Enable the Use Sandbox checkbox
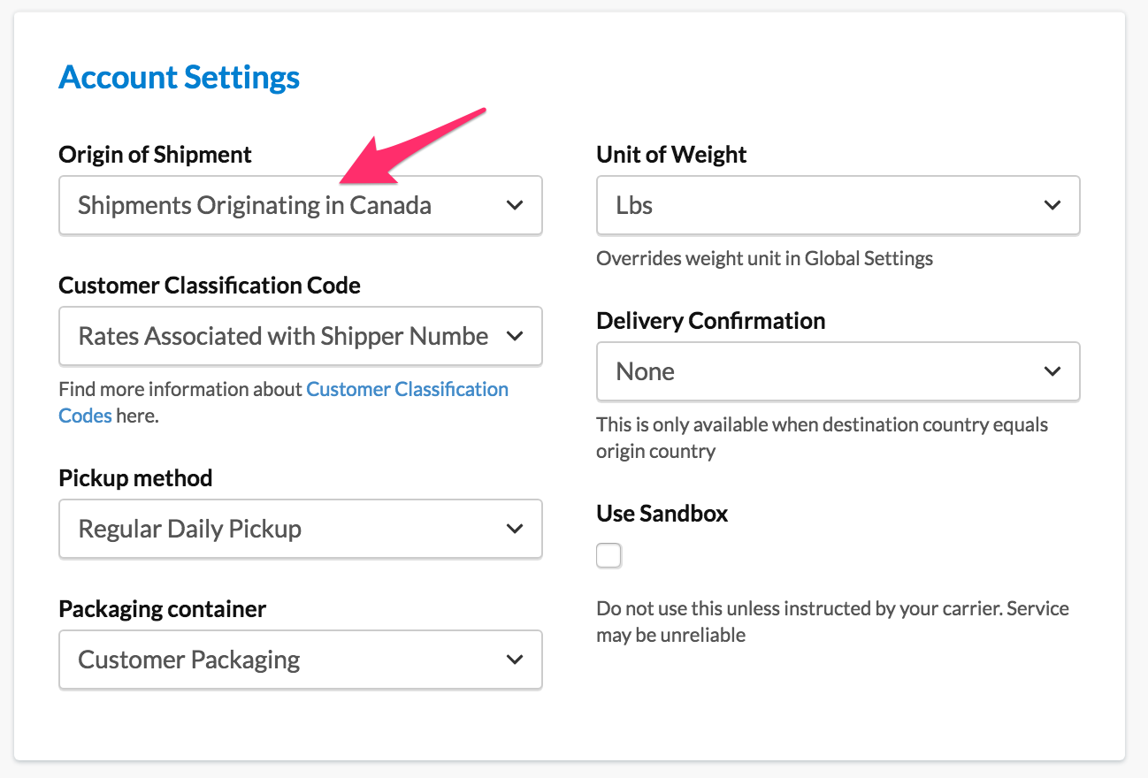The height and width of the screenshot is (778, 1148). (608, 556)
